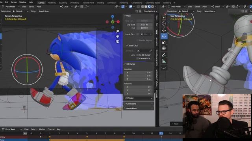Select the Cursor tool in right viewport toolbar

pos(164,23)
